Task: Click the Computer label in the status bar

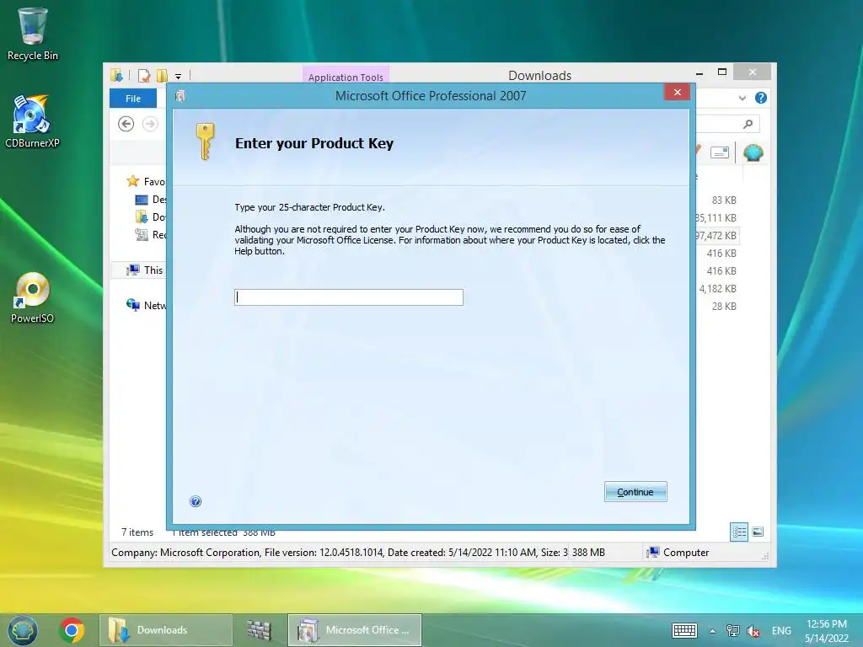Action: coord(686,553)
